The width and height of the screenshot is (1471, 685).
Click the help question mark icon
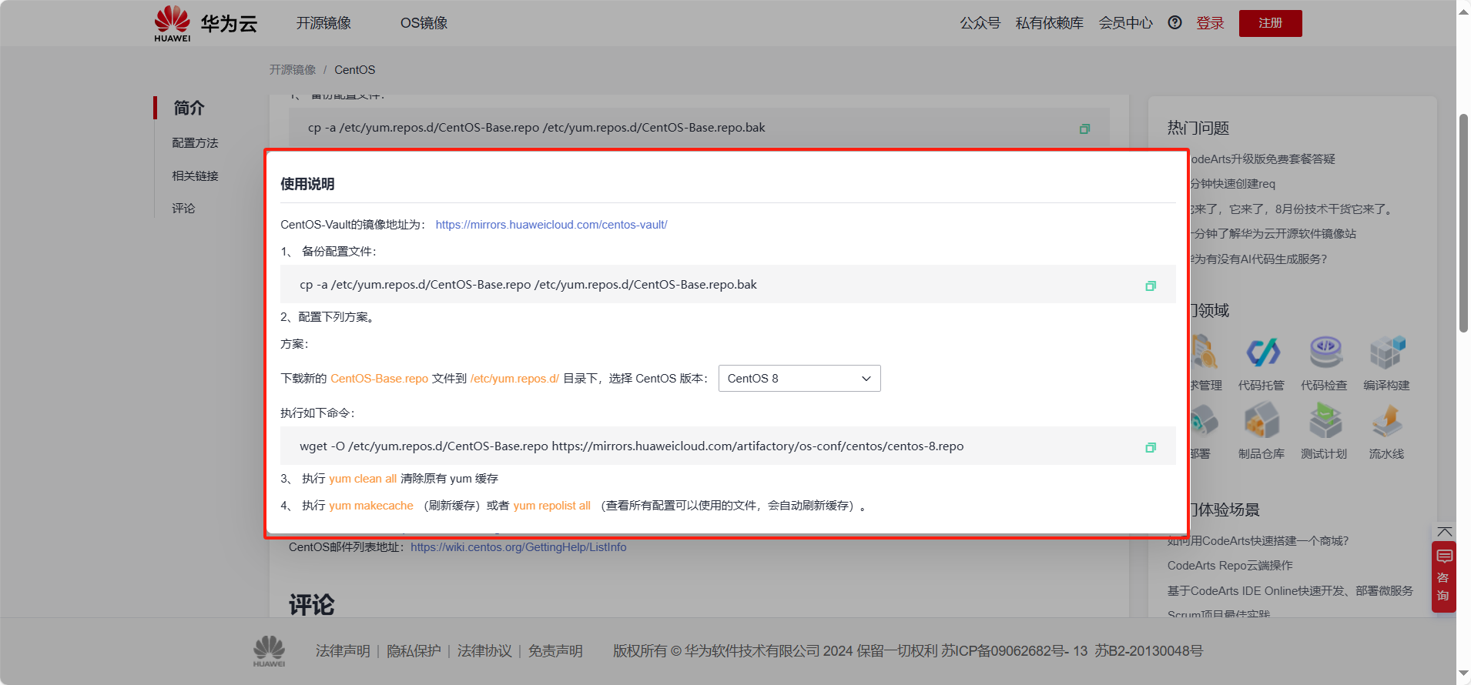click(1174, 23)
